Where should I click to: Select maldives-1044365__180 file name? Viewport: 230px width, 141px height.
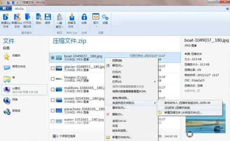point(84,88)
